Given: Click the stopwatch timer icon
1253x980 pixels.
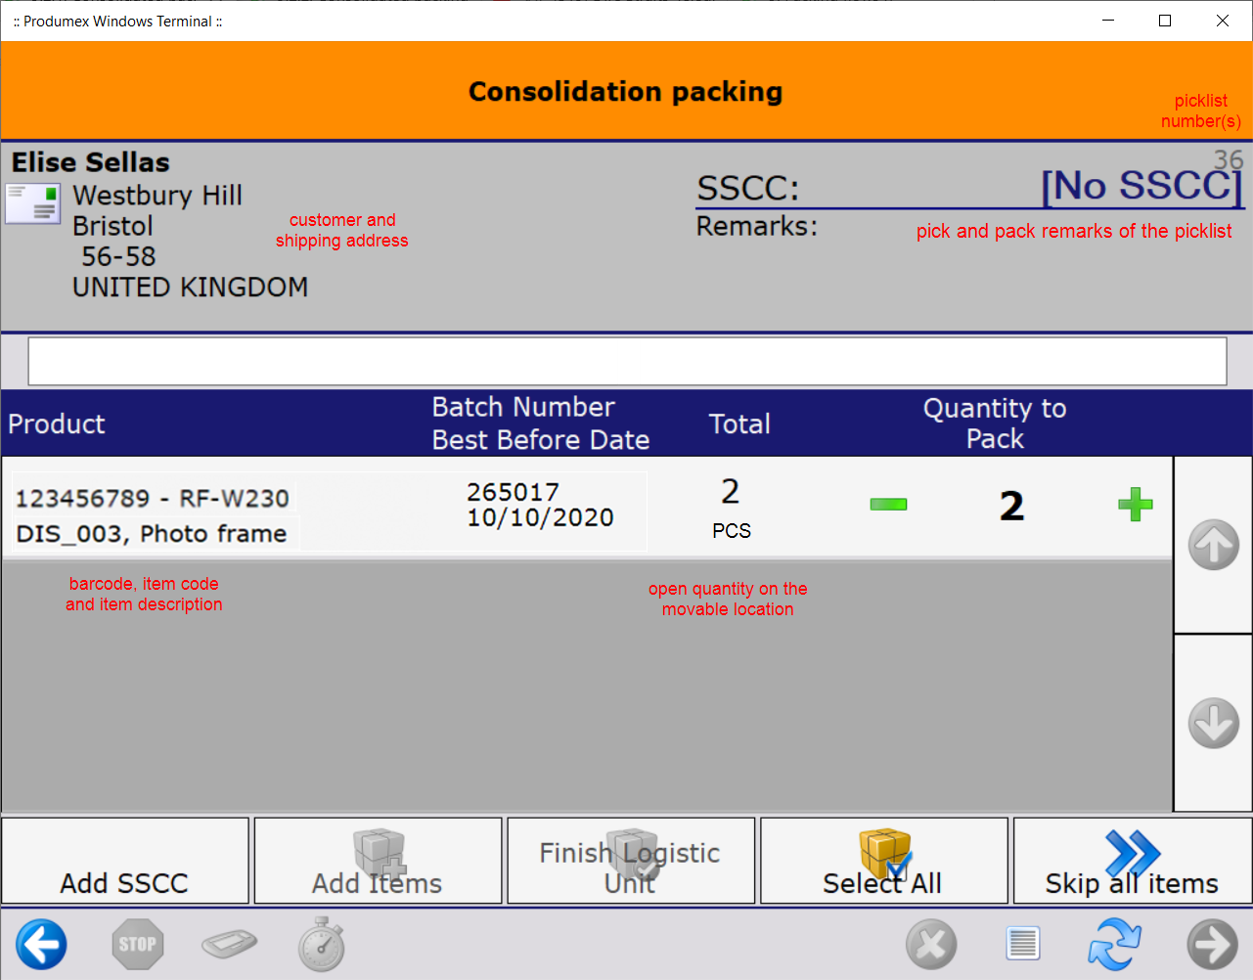Looking at the screenshot, I should tap(322, 945).
